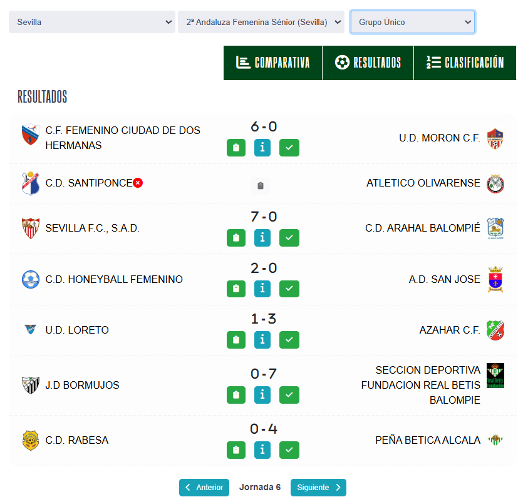The width and height of the screenshot is (518, 502).
Task: Click the info icon for J.D Bormujos match
Action: (262, 395)
